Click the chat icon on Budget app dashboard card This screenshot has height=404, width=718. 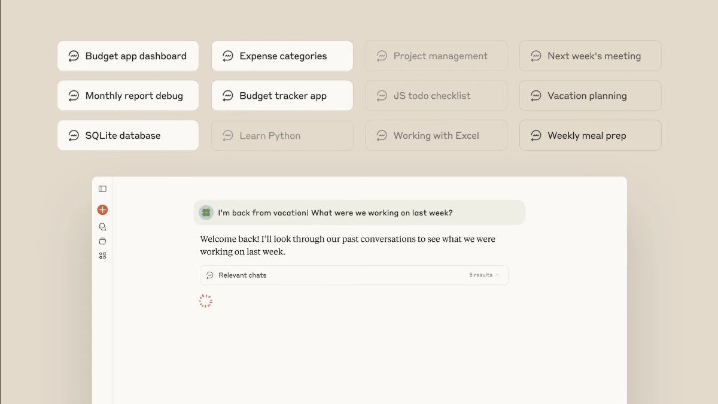(74, 56)
